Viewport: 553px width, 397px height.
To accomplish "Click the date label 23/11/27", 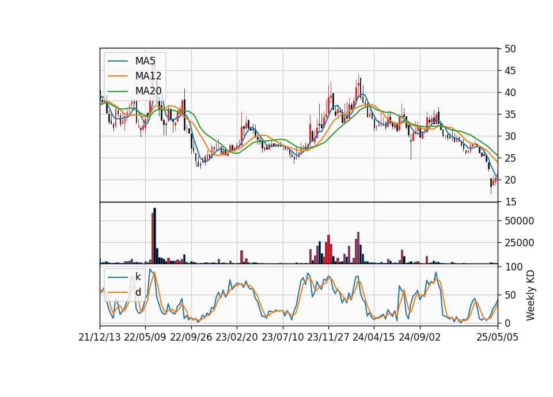I will coord(328,337).
